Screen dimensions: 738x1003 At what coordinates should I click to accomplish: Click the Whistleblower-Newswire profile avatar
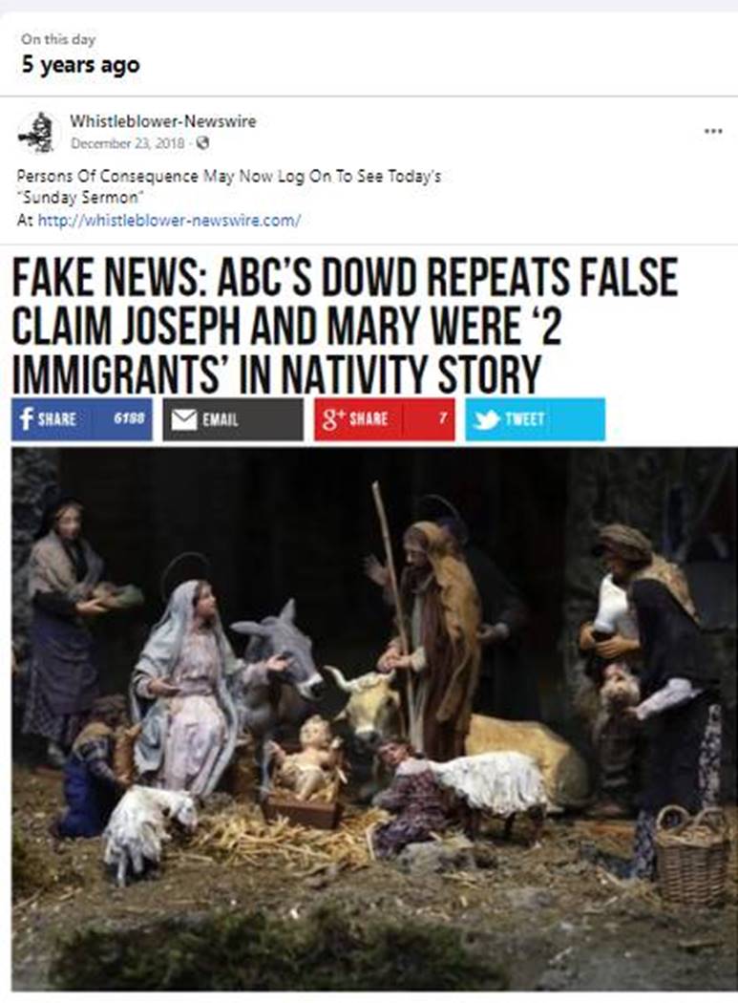[x=40, y=133]
